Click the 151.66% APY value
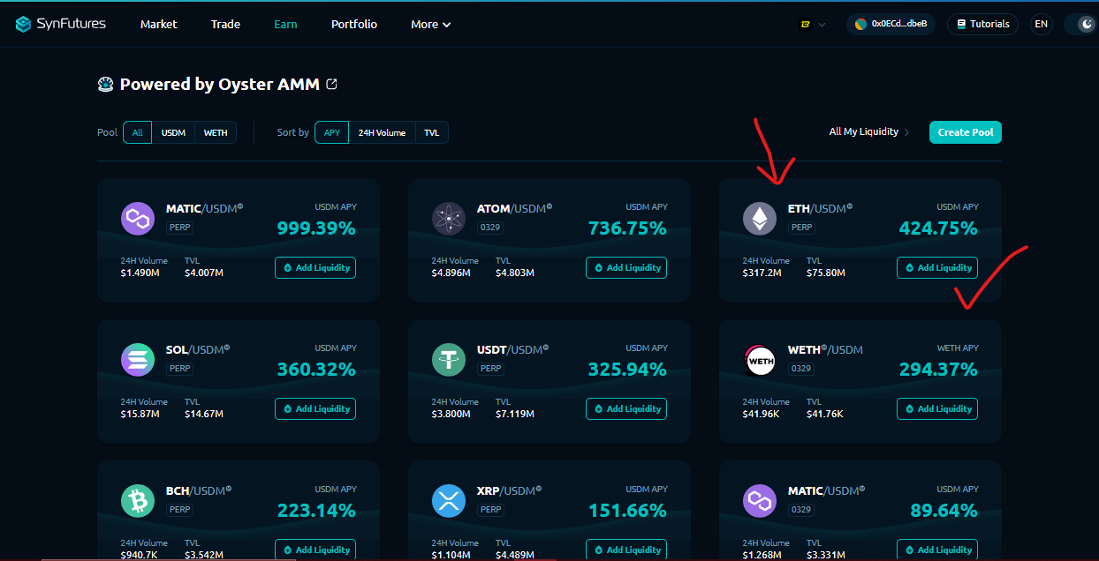This screenshot has height=561, width=1099. 627,511
